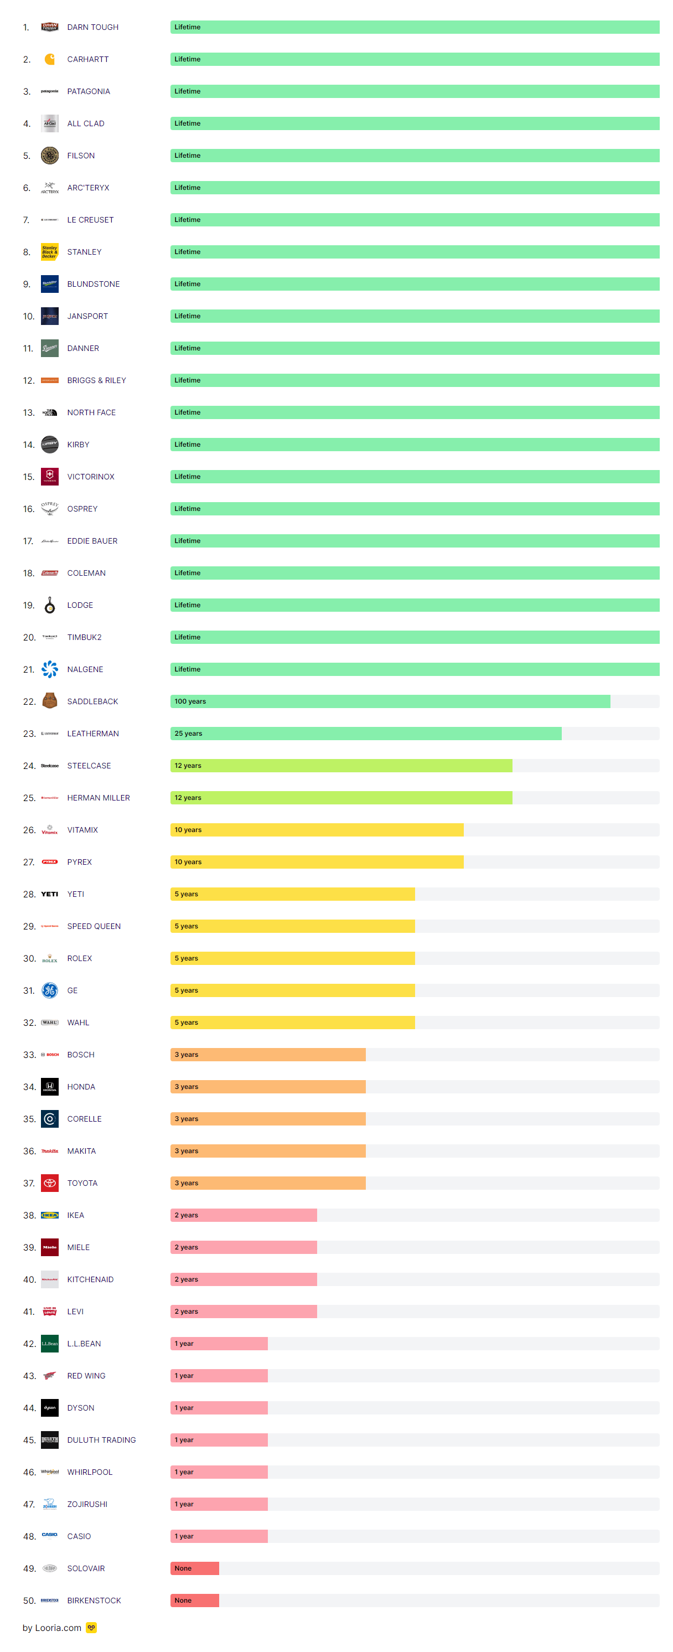Follow the Birkenstock brand link

[x=94, y=1600]
